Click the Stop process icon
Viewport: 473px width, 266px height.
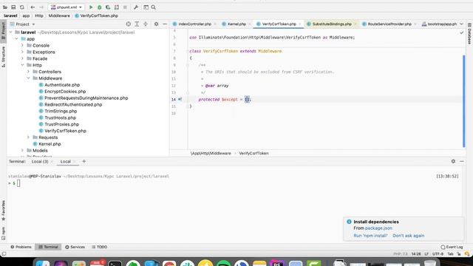(x=125, y=7)
